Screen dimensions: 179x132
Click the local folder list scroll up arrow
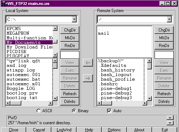55,28
